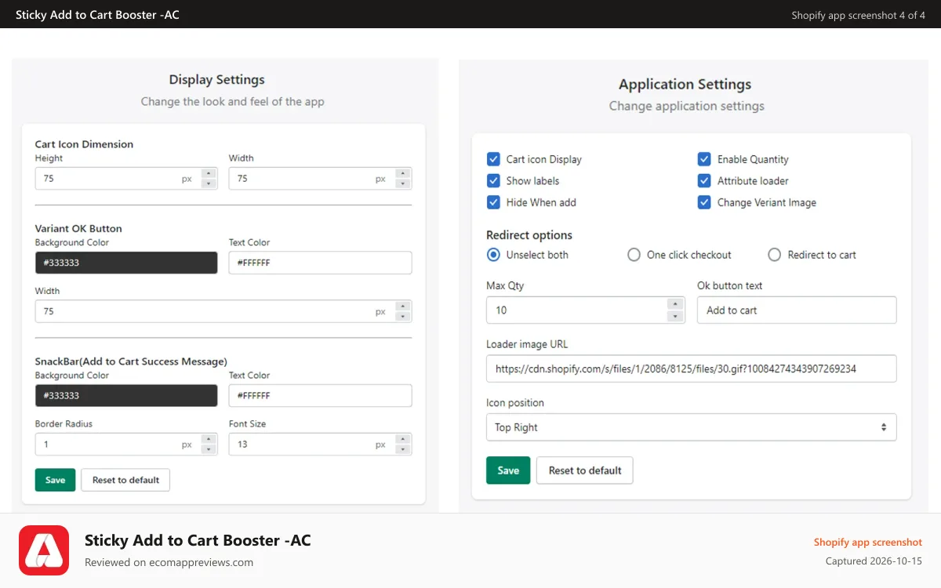The image size is (941, 588).
Task: Click the Cart Icon Dimension label
Action: (x=84, y=144)
